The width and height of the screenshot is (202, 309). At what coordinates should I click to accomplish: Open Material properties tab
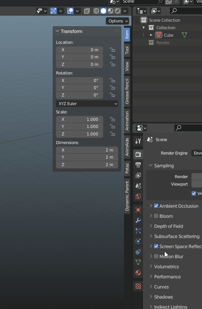click(x=138, y=273)
